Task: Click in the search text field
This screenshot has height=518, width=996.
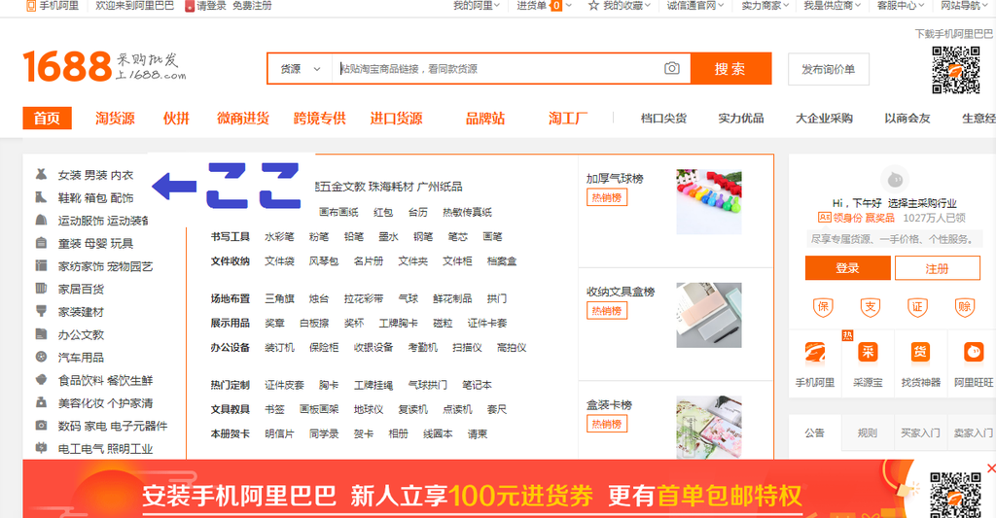Action: pos(498,69)
